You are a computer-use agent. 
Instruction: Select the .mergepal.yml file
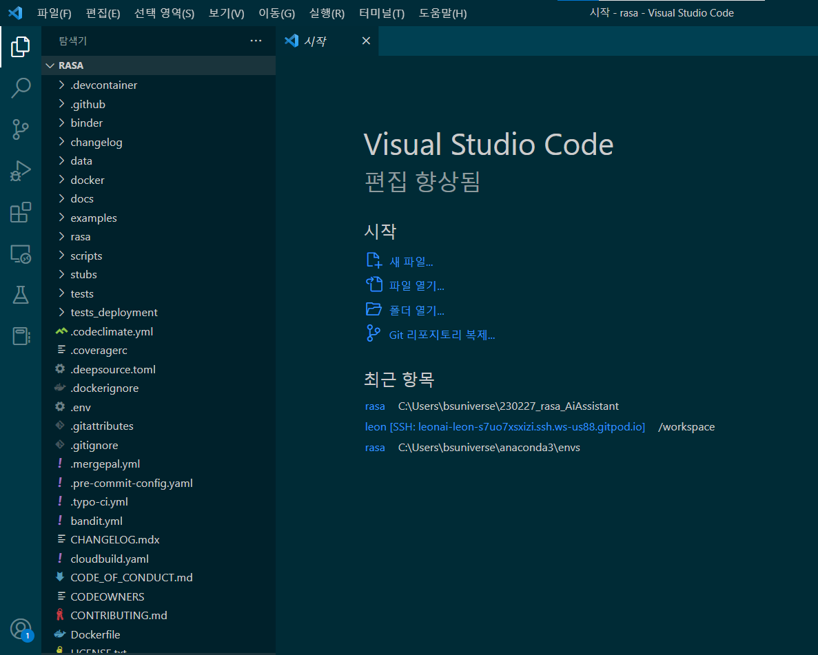tap(158, 464)
